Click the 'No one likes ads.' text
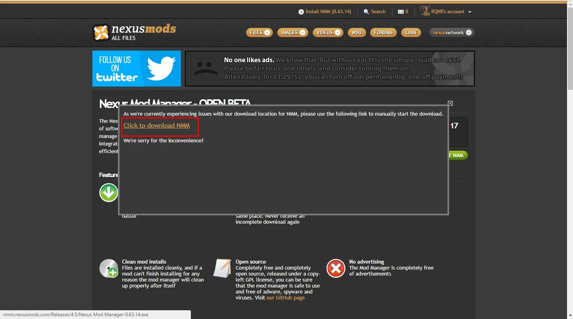573x319 pixels. pyautogui.click(x=249, y=60)
